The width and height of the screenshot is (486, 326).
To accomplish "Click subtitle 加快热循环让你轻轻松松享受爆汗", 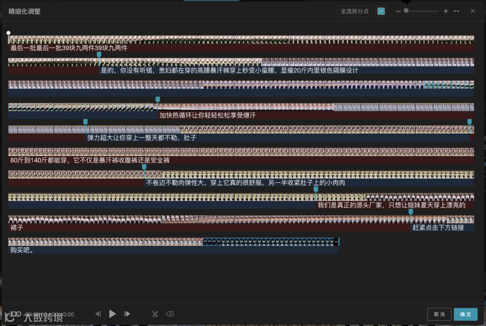I will [x=207, y=115].
